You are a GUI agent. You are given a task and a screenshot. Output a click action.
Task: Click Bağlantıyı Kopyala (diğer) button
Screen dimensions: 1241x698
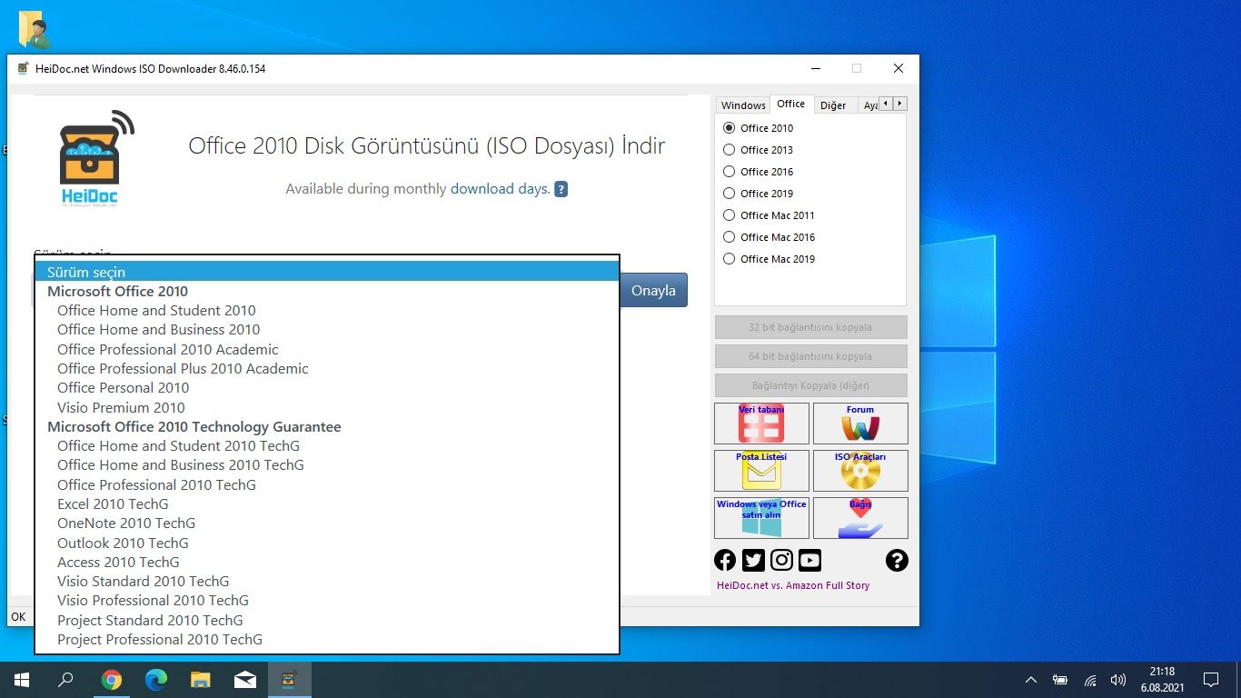(810, 385)
